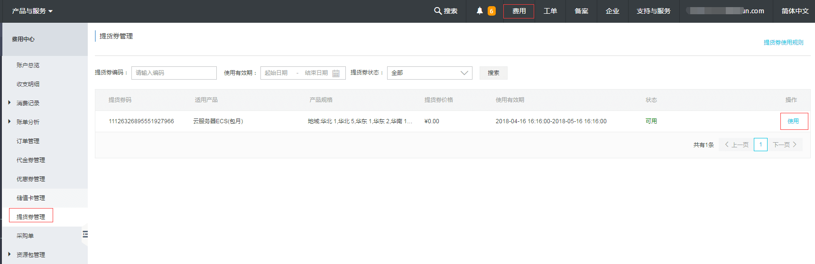This screenshot has height=264, width=815.
Task: Click the 搜索 button next to filters
Action: tap(493, 73)
